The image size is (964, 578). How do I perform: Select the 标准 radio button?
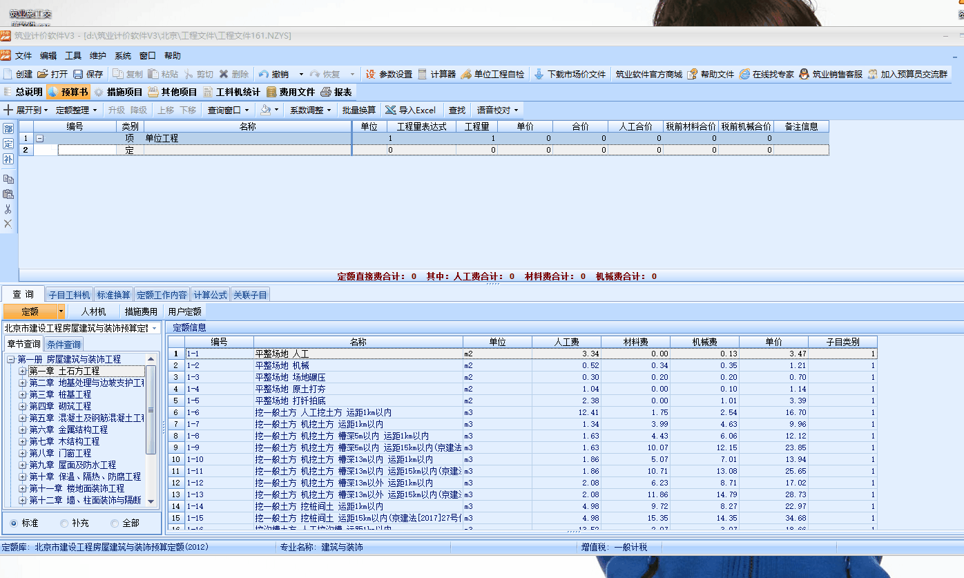point(14,523)
